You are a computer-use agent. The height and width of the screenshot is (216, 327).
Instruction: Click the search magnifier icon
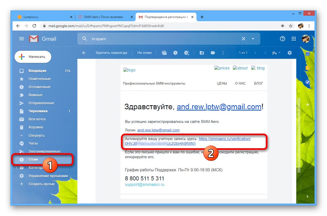[x=84, y=39]
